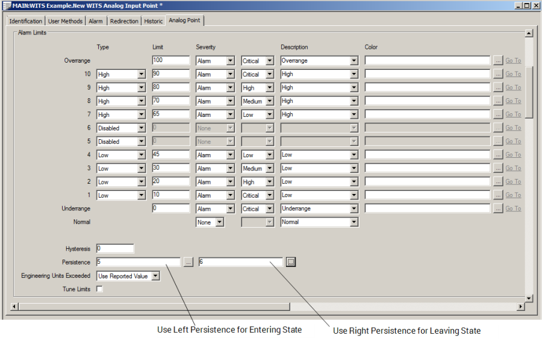
Task: Expand the Overrange Description dropdown
Action: click(354, 61)
